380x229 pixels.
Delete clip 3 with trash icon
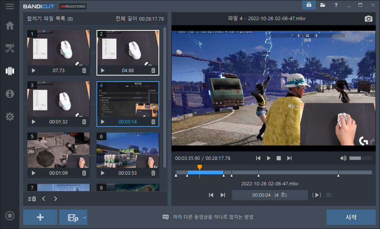tap(84, 122)
